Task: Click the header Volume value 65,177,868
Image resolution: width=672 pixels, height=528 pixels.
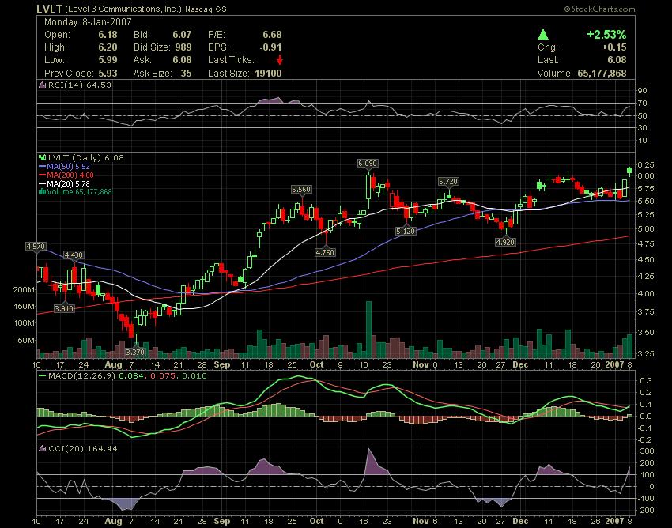Action: 602,73
